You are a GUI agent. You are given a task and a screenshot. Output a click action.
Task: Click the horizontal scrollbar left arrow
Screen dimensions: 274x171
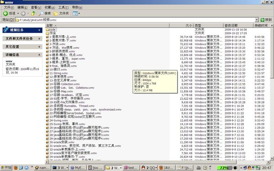pos(47,162)
